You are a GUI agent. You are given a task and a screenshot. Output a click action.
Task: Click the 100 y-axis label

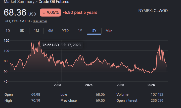[7, 51]
